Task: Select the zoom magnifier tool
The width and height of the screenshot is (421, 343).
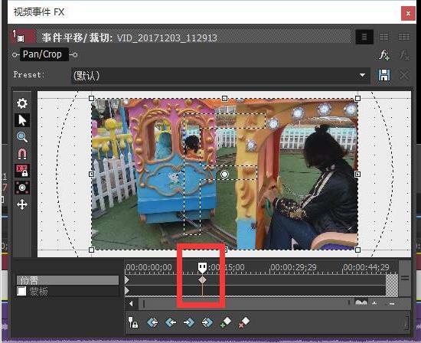Action: click(22, 137)
